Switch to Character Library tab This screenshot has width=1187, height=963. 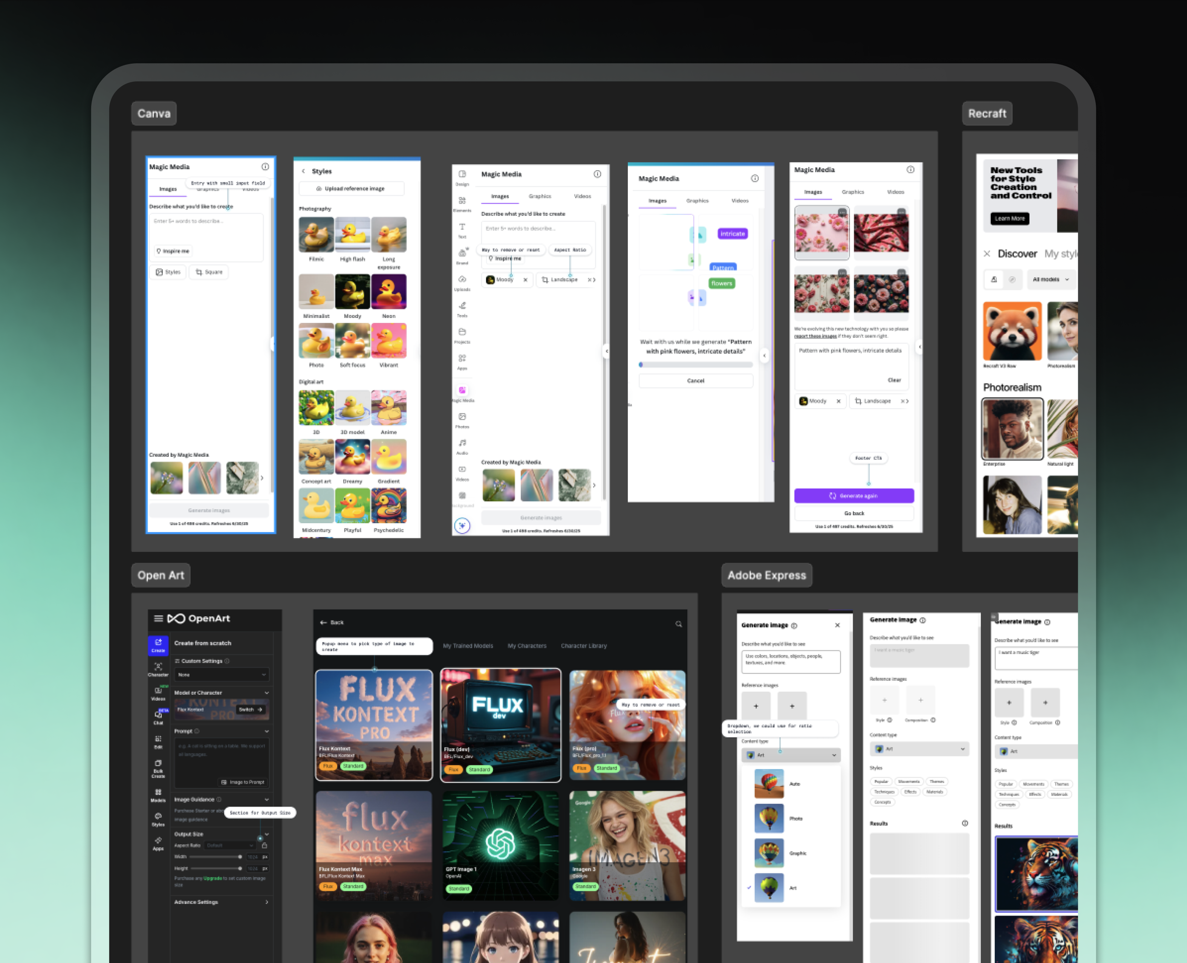pos(584,646)
